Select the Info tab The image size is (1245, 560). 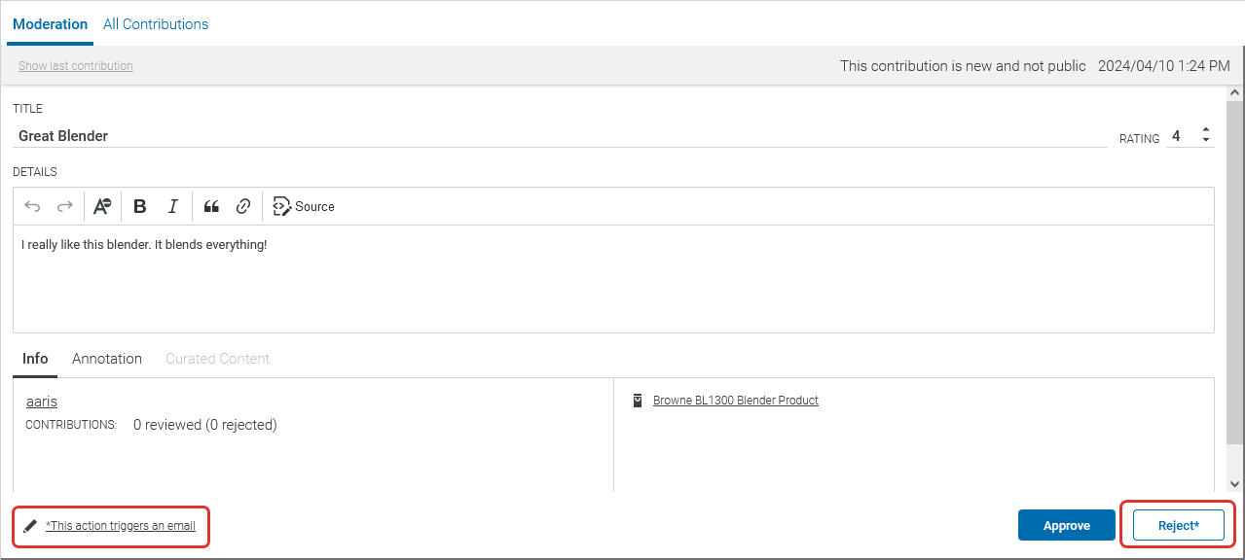[34, 359]
